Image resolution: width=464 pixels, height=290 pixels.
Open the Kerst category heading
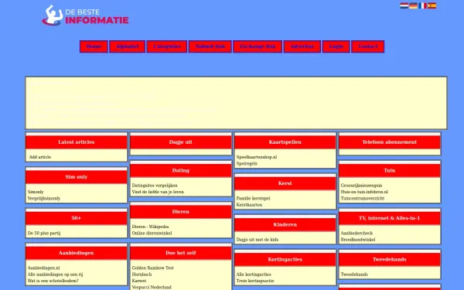285,183
